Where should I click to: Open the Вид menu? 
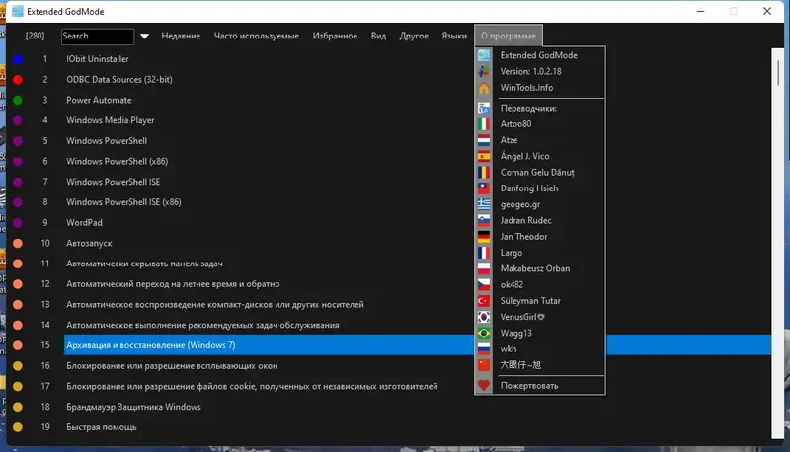(x=378, y=36)
